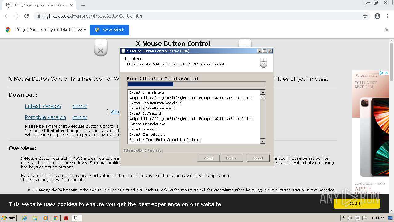
Task: Open the red Opera icon in the taskbar
Action: [x=66, y=218]
